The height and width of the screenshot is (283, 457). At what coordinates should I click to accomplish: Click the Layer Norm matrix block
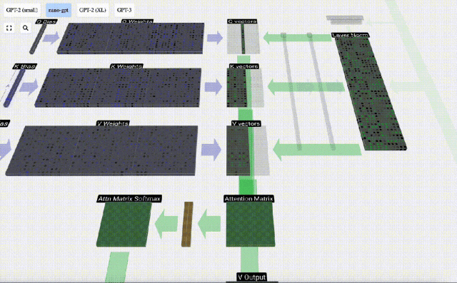(371, 93)
